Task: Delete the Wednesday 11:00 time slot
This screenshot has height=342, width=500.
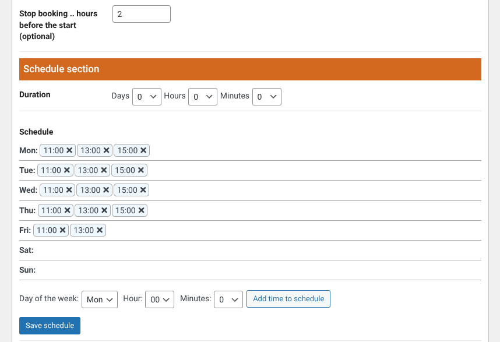Action: coord(69,190)
